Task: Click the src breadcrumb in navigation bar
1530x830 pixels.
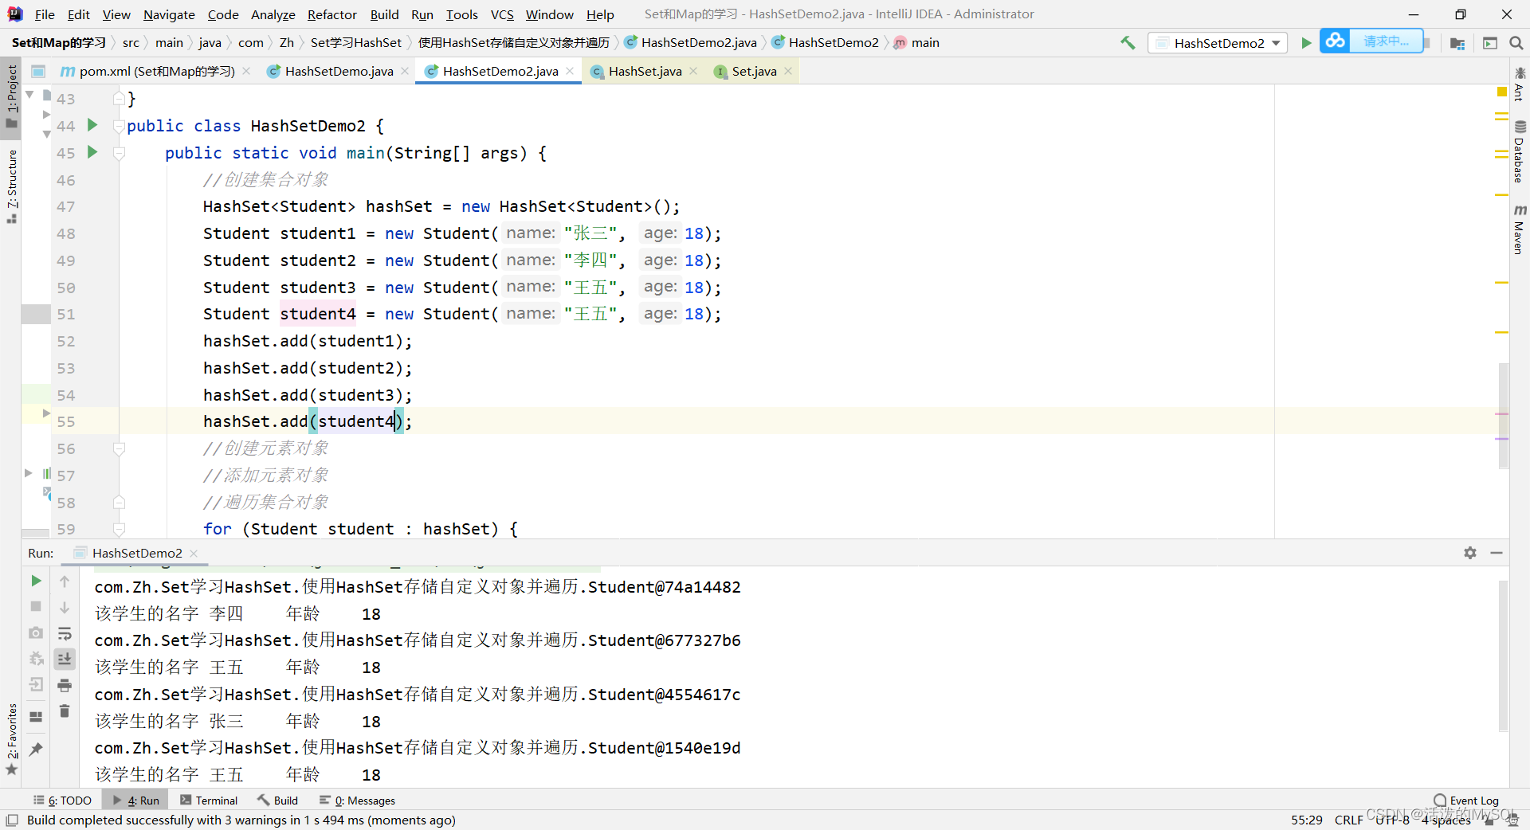Action: click(x=131, y=43)
